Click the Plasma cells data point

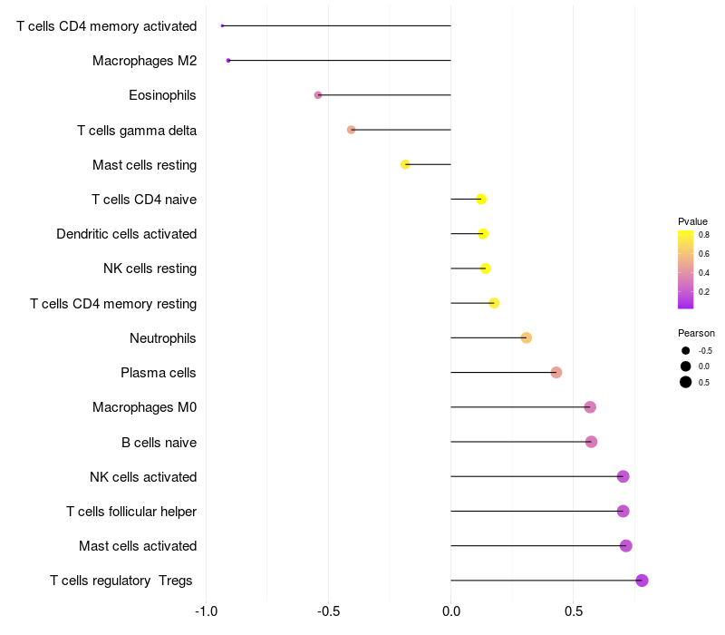(556, 373)
